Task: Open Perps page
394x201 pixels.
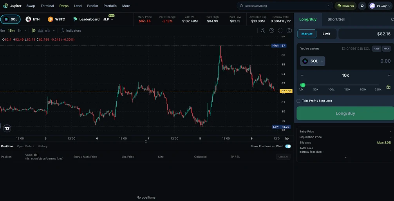Action: [x=64, y=6]
